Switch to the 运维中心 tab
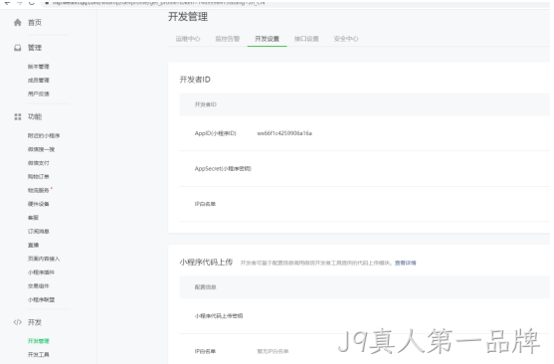 (188, 39)
